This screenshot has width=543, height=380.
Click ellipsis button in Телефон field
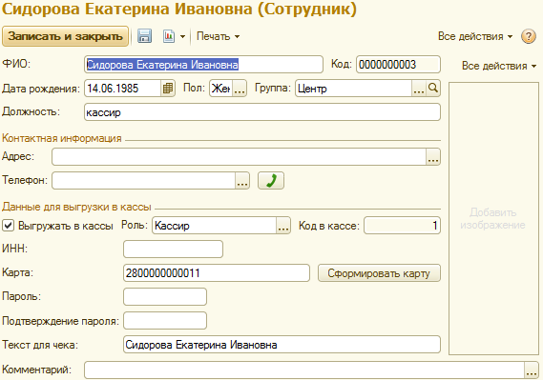tap(242, 181)
